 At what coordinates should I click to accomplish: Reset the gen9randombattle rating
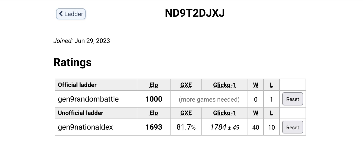[x=292, y=99]
